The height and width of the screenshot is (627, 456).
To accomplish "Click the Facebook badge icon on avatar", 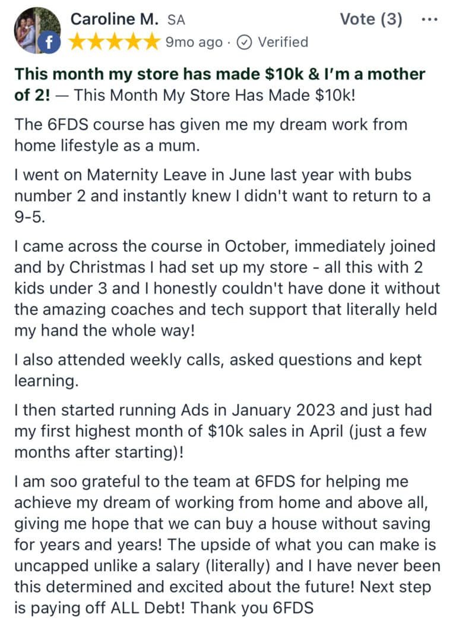I will tap(49, 43).
